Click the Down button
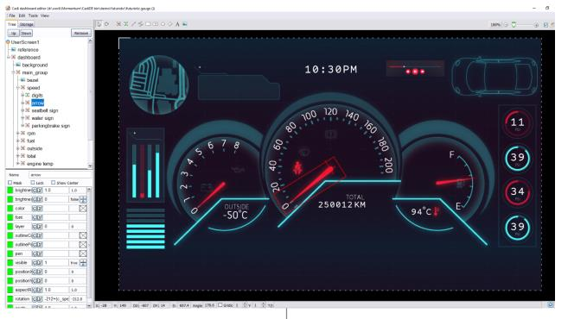This screenshot has width=587, height=319. point(26,34)
